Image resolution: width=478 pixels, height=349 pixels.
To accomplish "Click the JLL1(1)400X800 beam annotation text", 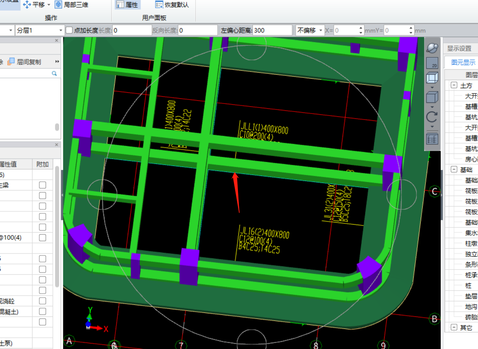I will click(264, 128).
